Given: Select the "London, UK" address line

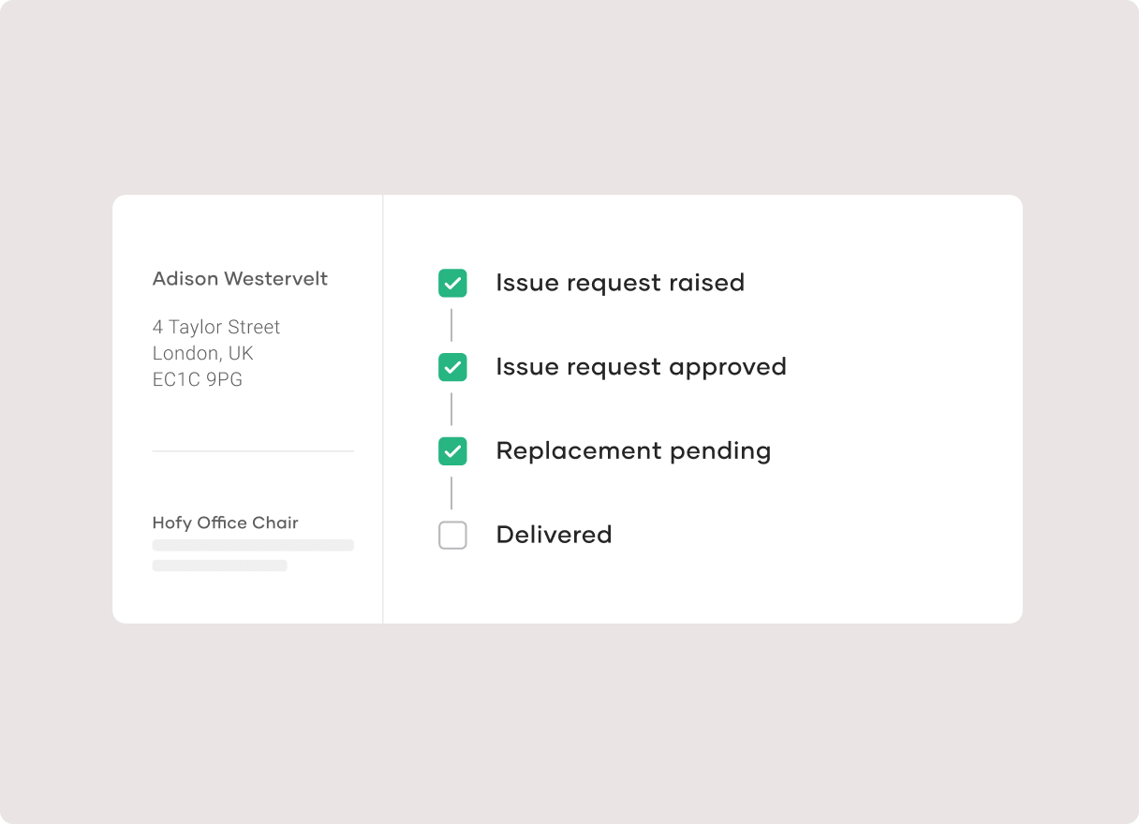Looking at the screenshot, I should tap(203, 353).
